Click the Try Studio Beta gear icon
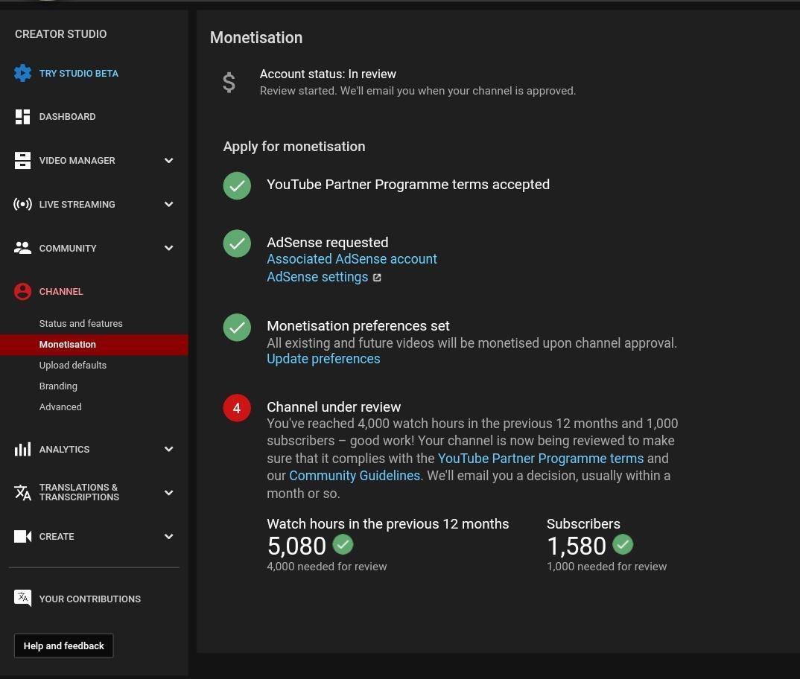This screenshot has width=800, height=679. pos(22,73)
